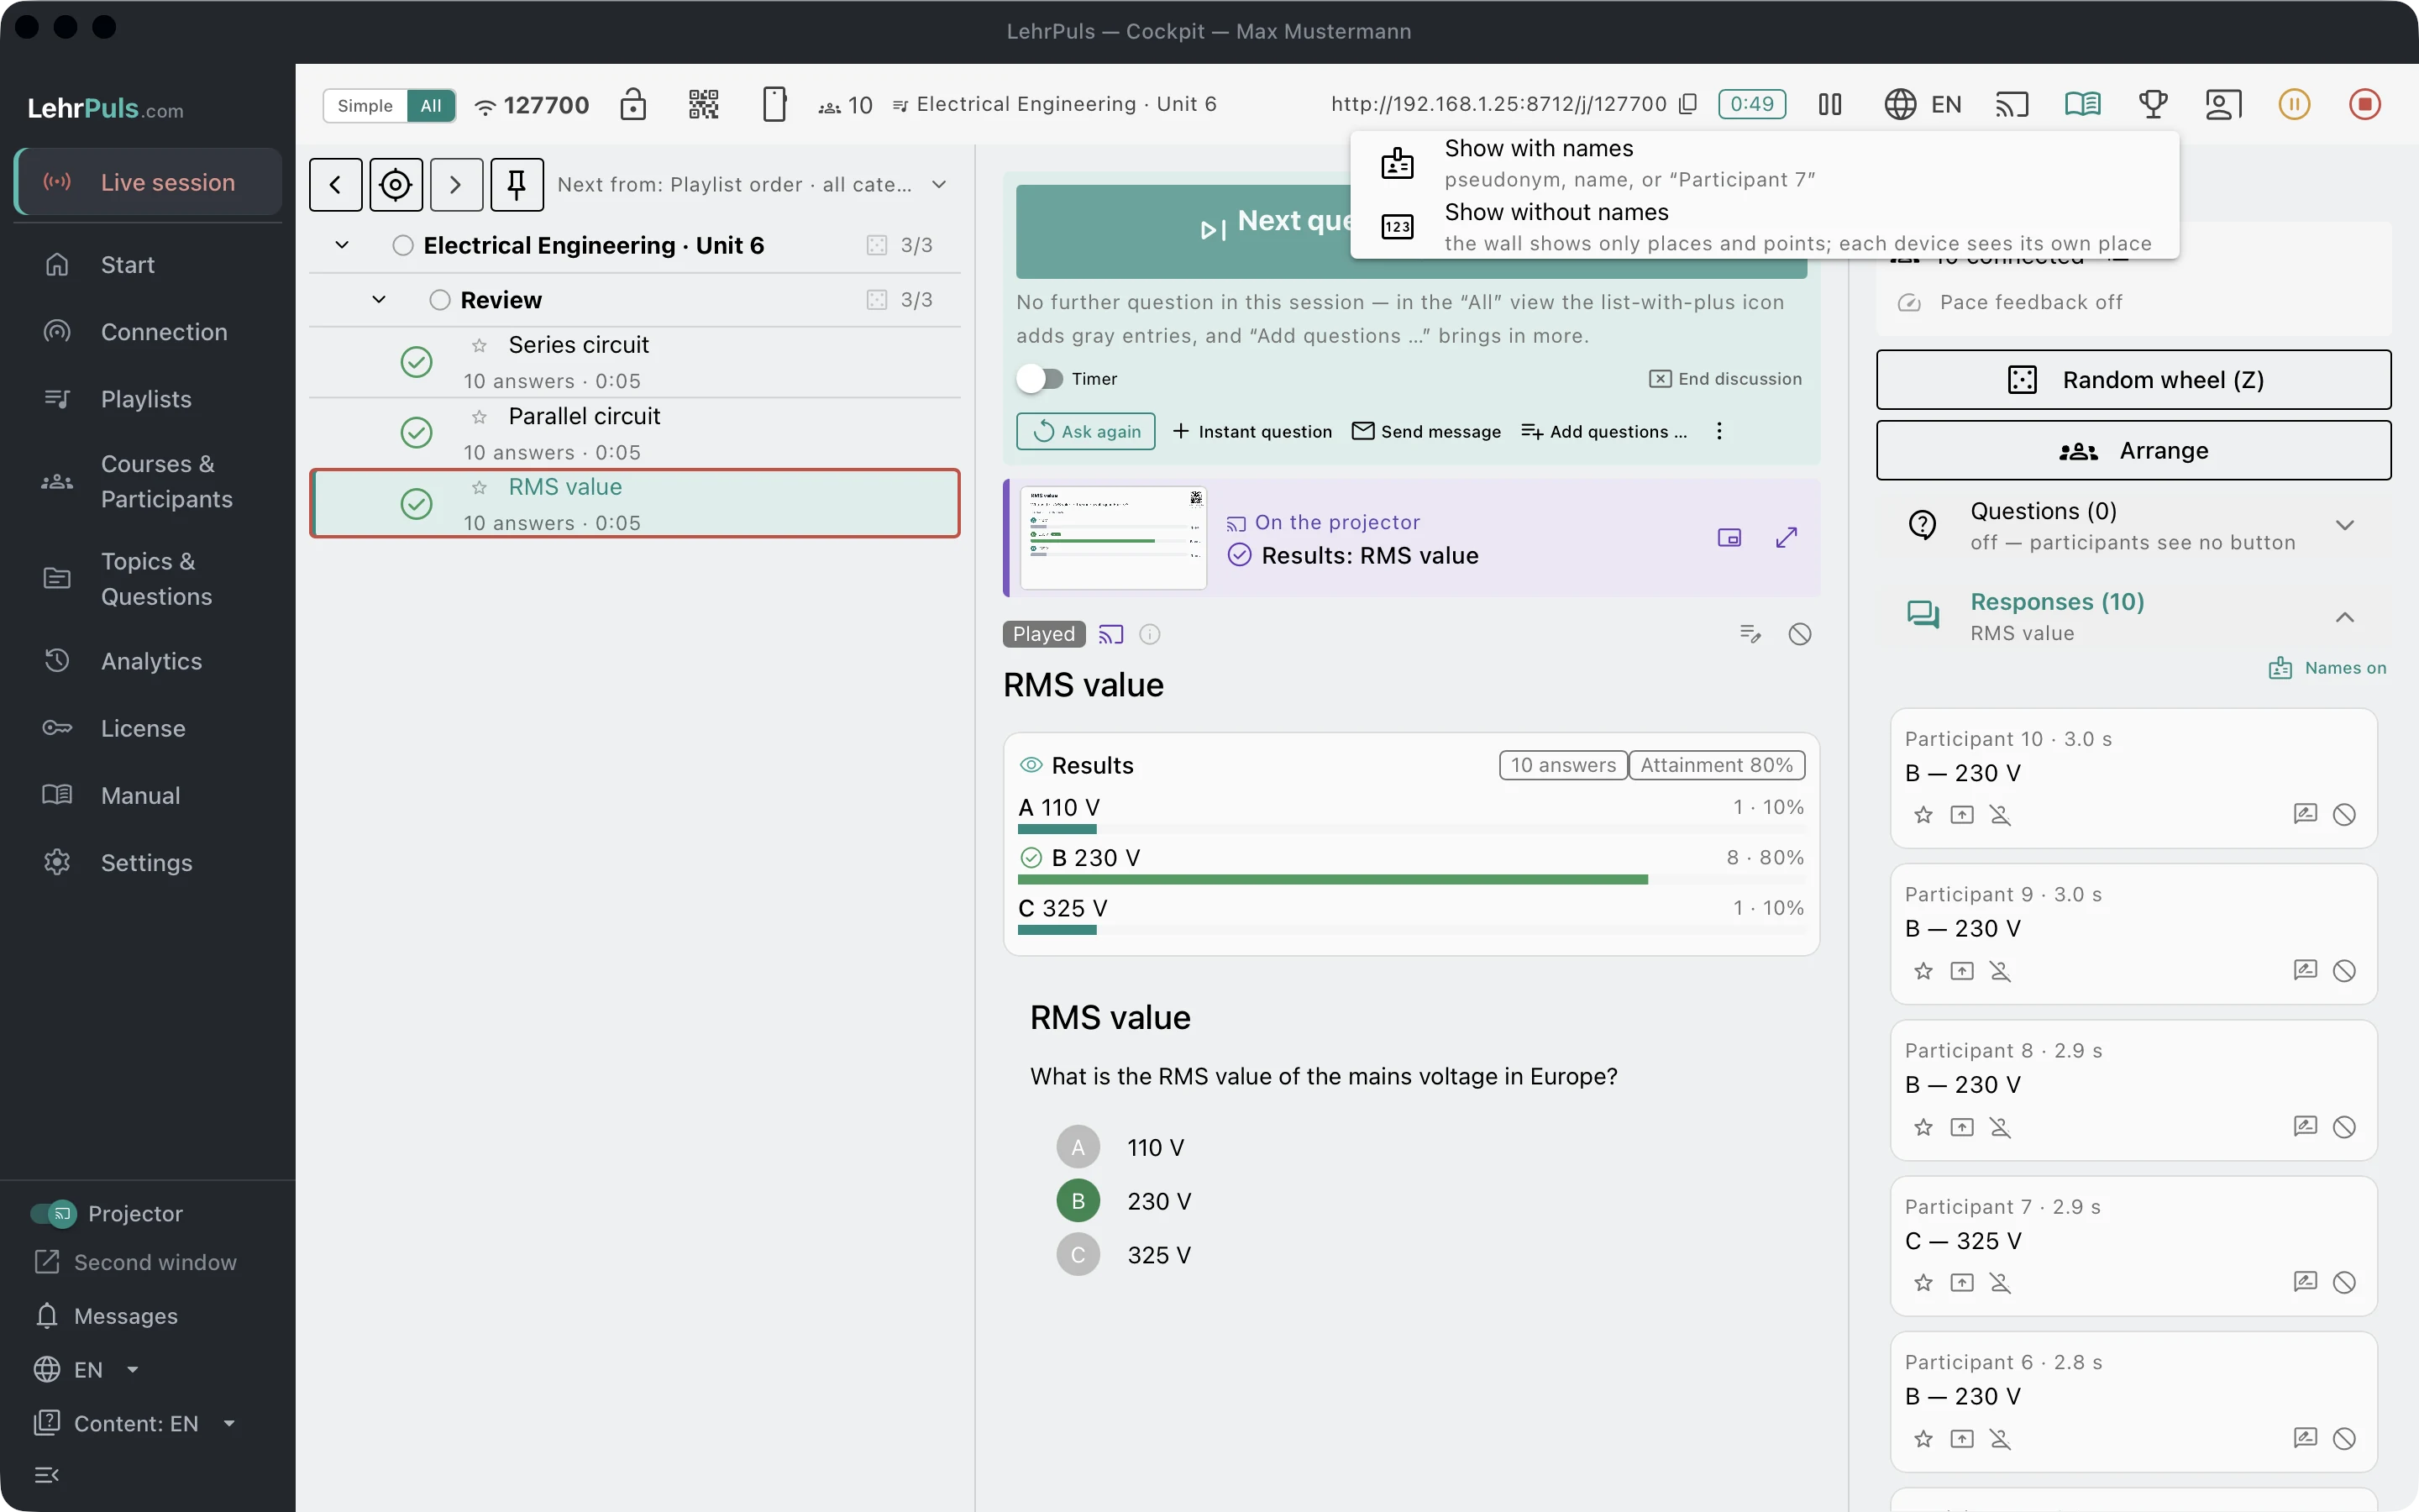Image resolution: width=2419 pixels, height=1512 pixels.
Task: Select the Electrical Engineering · Unit 6 radio
Action: (403, 245)
